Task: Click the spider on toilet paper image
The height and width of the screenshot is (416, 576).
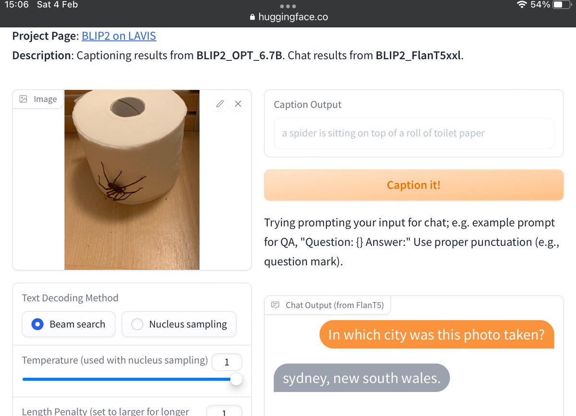Action: 132,179
